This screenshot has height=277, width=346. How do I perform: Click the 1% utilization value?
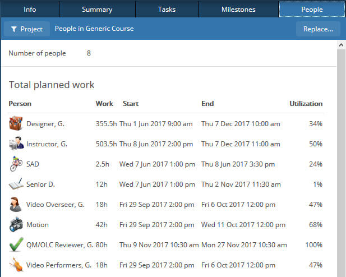point(318,184)
